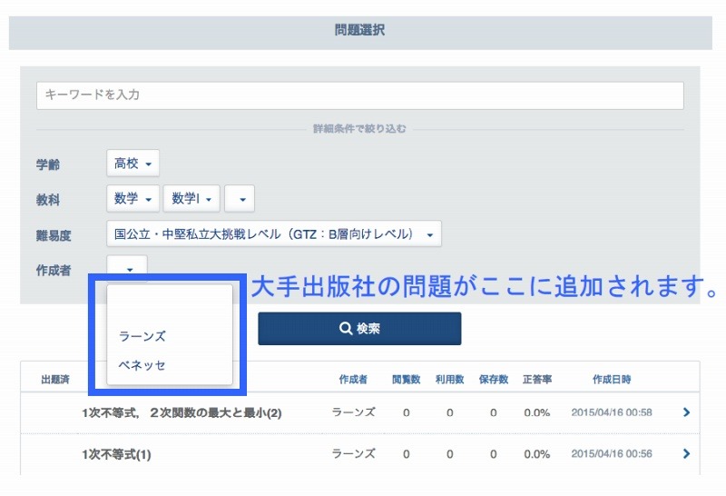Sort by 作成日時 column header
This screenshot has height=496, width=726.
click(x=612, y=380)
